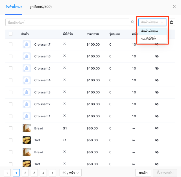Check the Croissant7 row checkbox

pos(11,44)
